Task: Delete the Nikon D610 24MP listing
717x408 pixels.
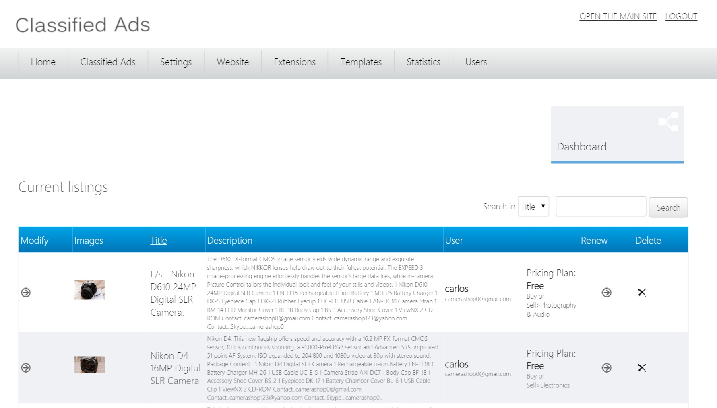Action: coord(642,293)
